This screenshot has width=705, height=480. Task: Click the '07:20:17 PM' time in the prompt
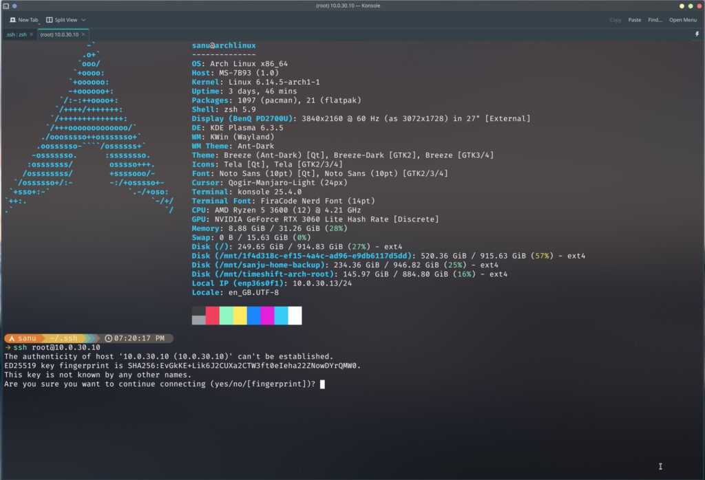click(139, 338)
